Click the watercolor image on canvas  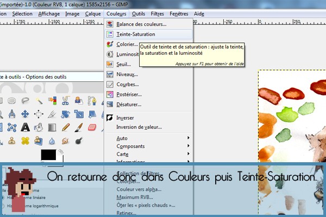[x=292, y=116]
